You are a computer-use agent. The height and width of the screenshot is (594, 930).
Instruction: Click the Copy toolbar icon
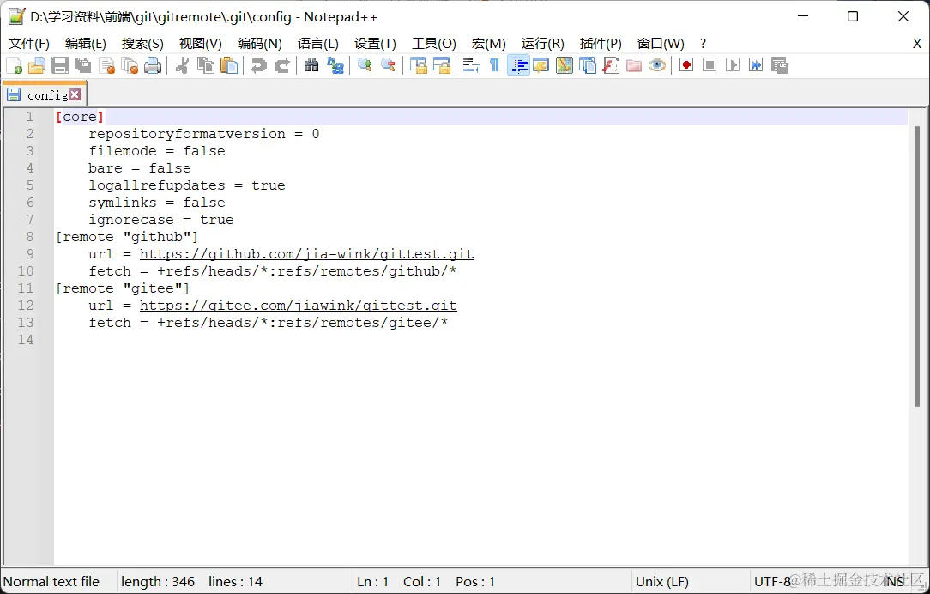[x=206, y=65]
